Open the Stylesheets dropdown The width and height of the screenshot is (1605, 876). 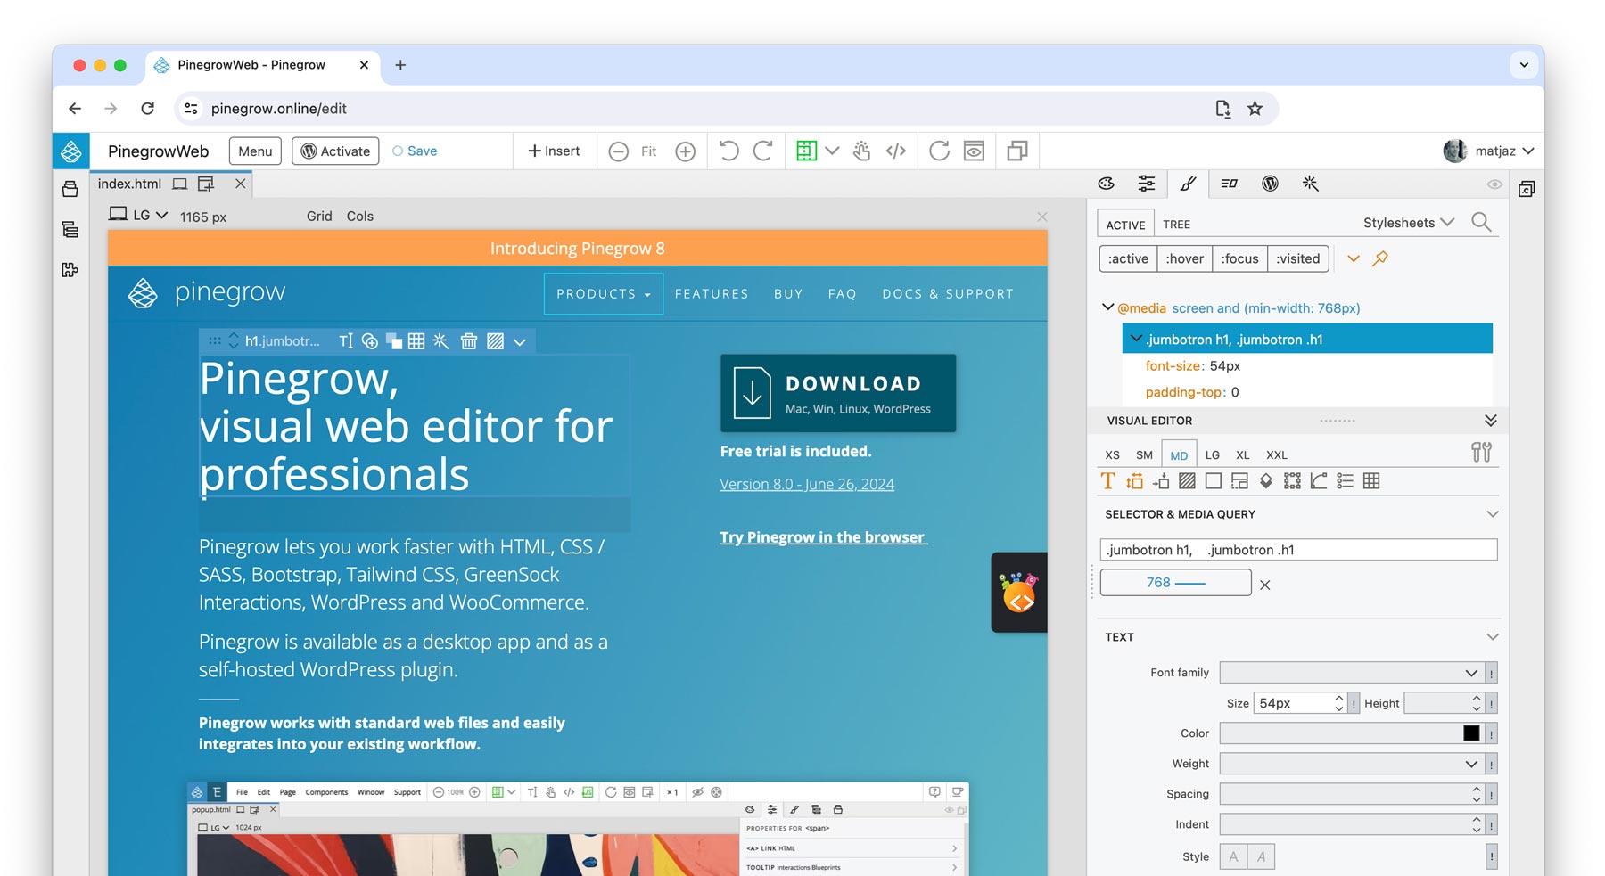[x=1409, y=223]
